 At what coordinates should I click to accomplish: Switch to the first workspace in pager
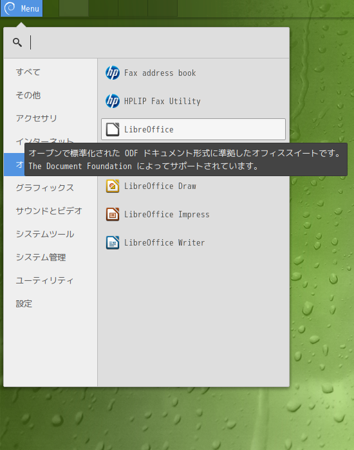click(73, 8)
